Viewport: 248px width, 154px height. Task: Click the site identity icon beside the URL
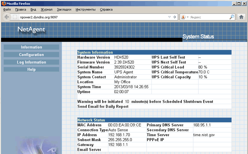pos(15,17)
